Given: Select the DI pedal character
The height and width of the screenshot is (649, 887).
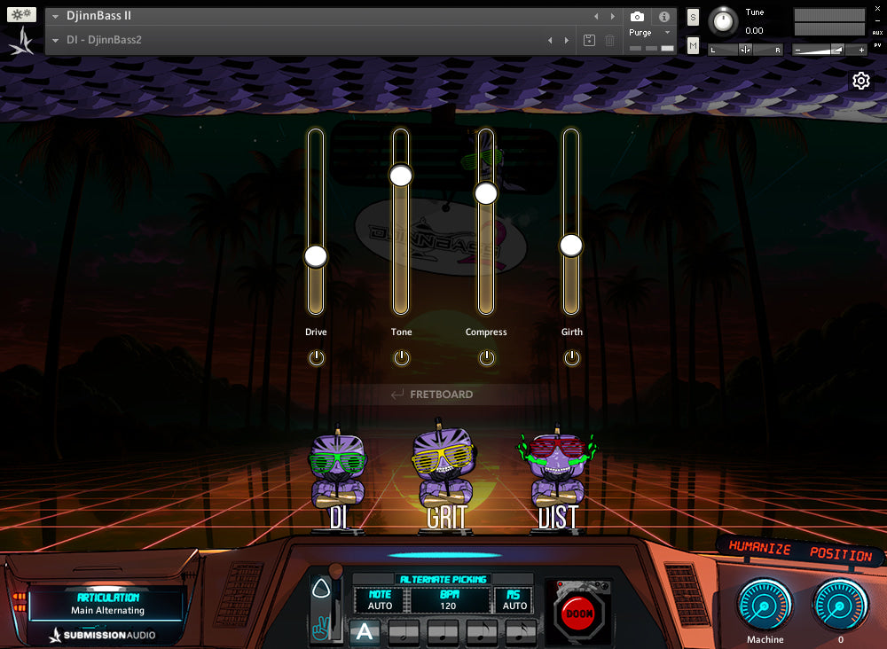Looking at the screenshot, I should (x=337, y=470).
